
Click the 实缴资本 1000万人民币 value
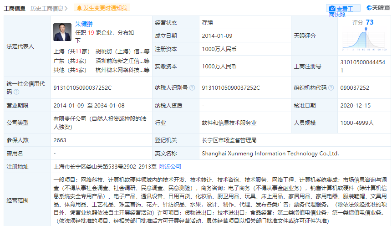[x=219, y=67]
